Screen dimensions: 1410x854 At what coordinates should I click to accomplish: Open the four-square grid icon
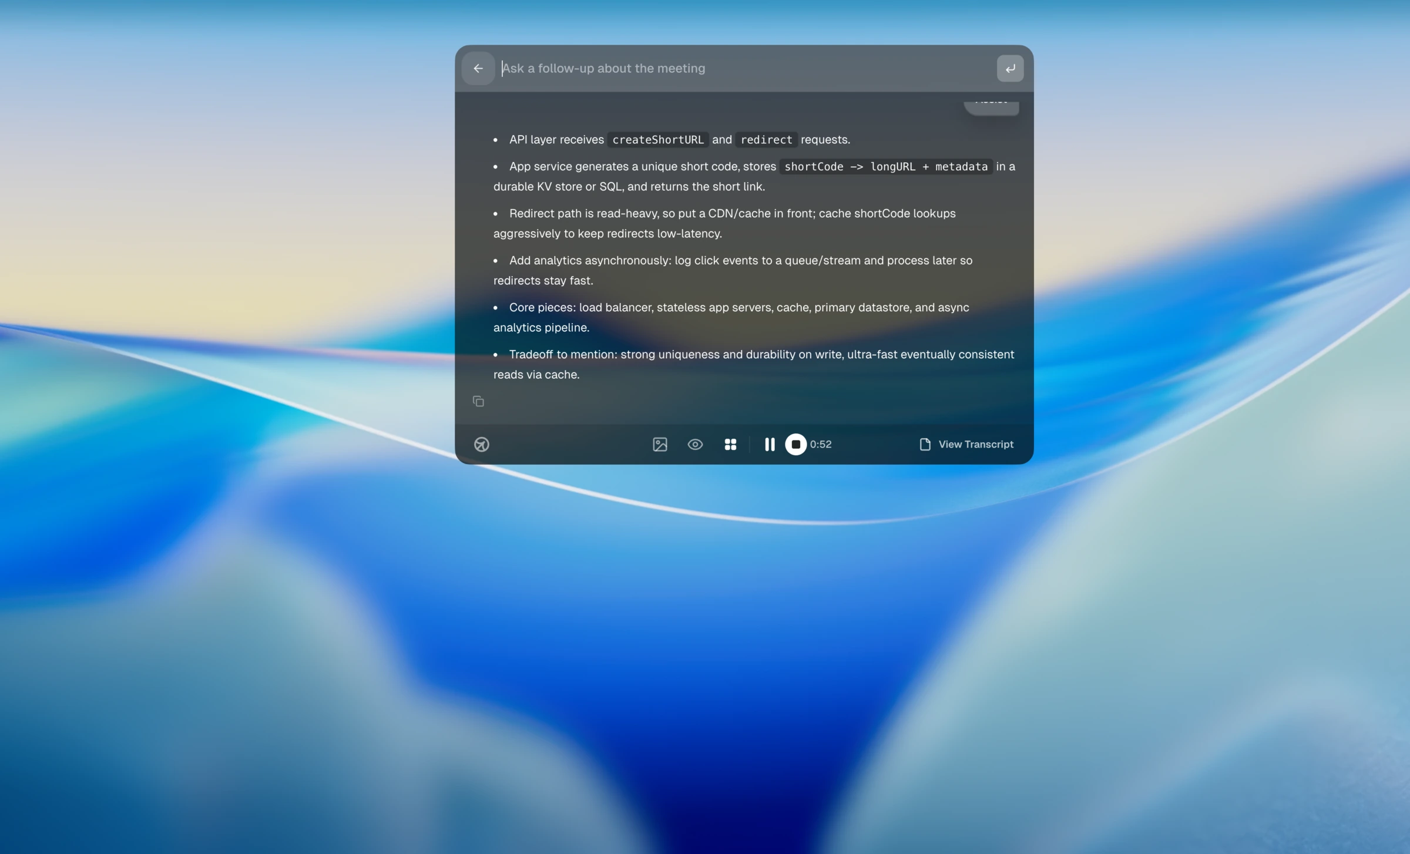tap(730, 445)
